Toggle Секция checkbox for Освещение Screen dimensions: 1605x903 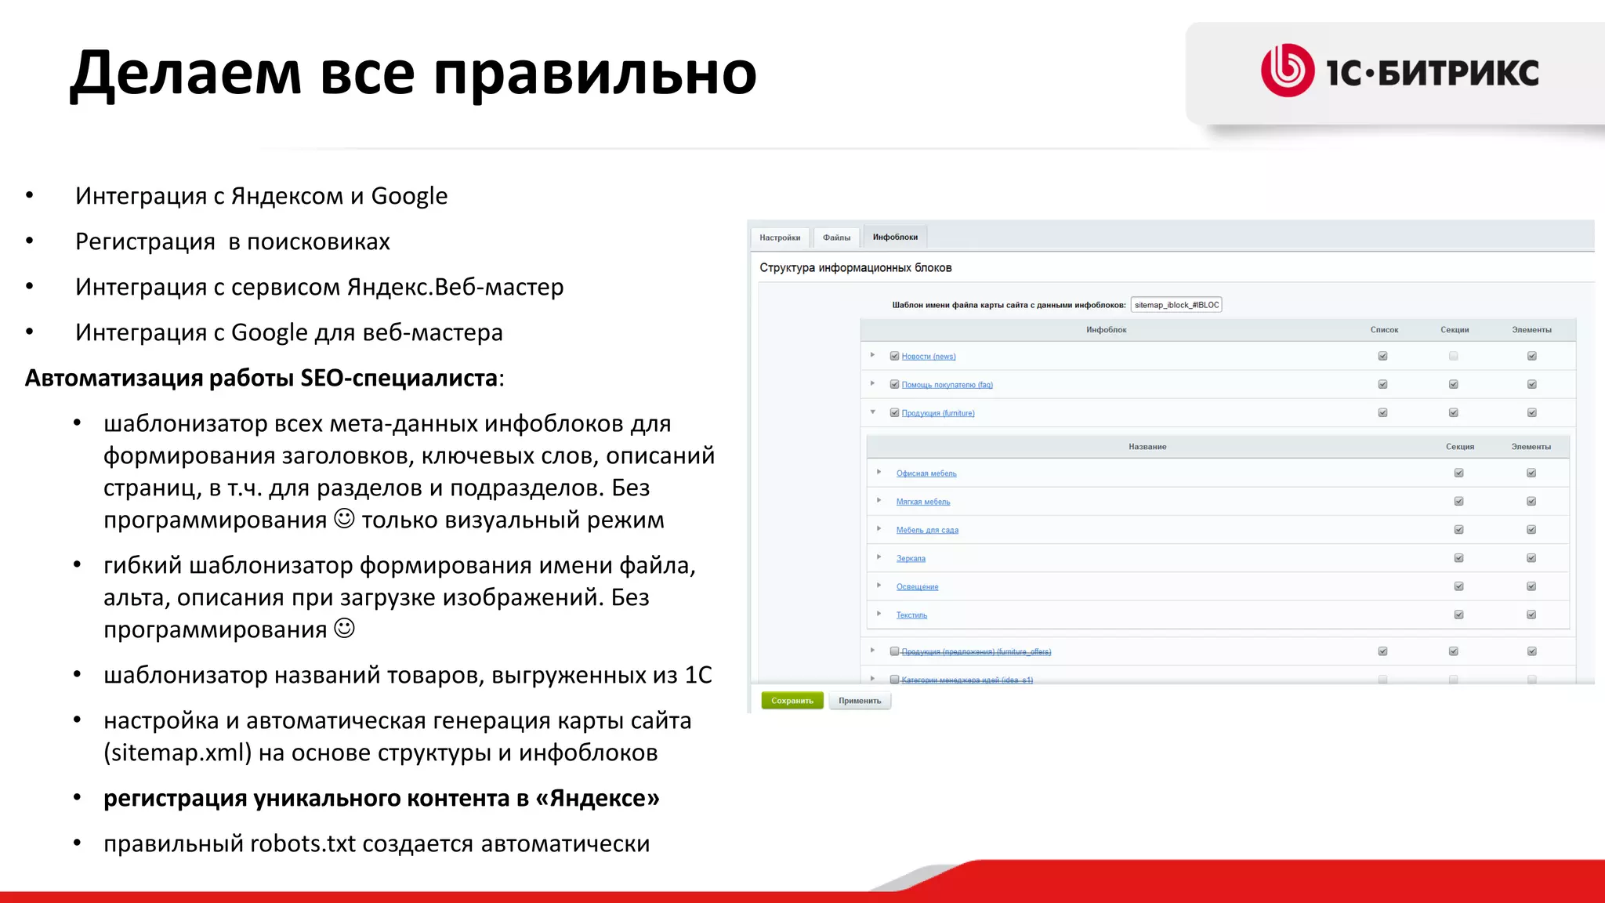pyautogui.click(x=1459, y=586)
